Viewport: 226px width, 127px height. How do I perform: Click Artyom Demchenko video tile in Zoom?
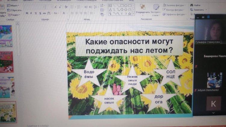point(209,82)
